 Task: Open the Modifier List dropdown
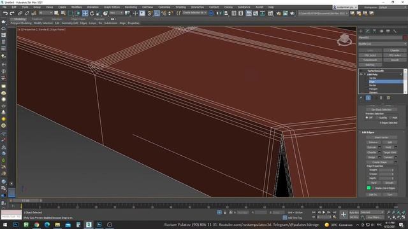coord(382,44)
